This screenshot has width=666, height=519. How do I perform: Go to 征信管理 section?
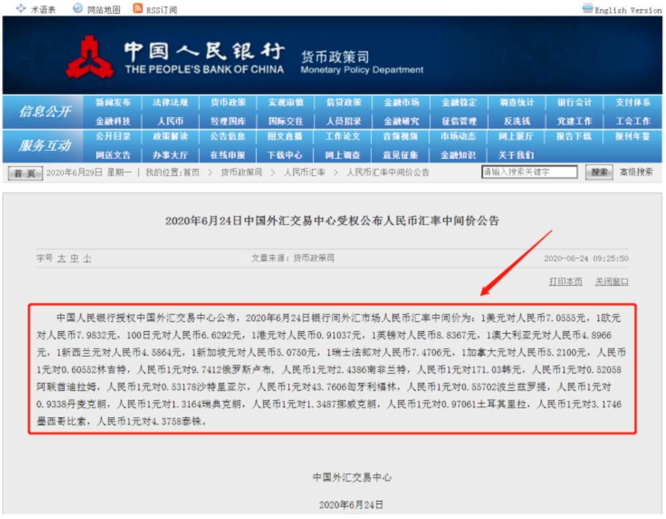[x=459, y=121]
